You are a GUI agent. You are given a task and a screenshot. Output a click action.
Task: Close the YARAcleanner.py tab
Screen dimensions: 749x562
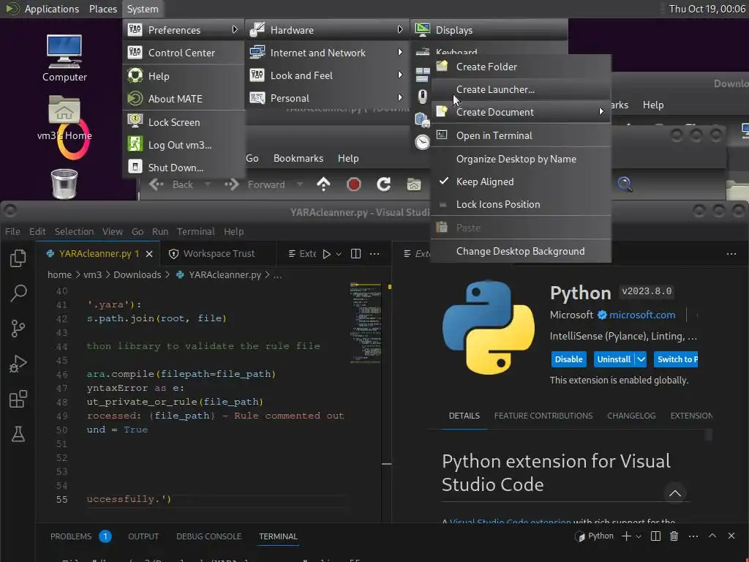[149, 254]
